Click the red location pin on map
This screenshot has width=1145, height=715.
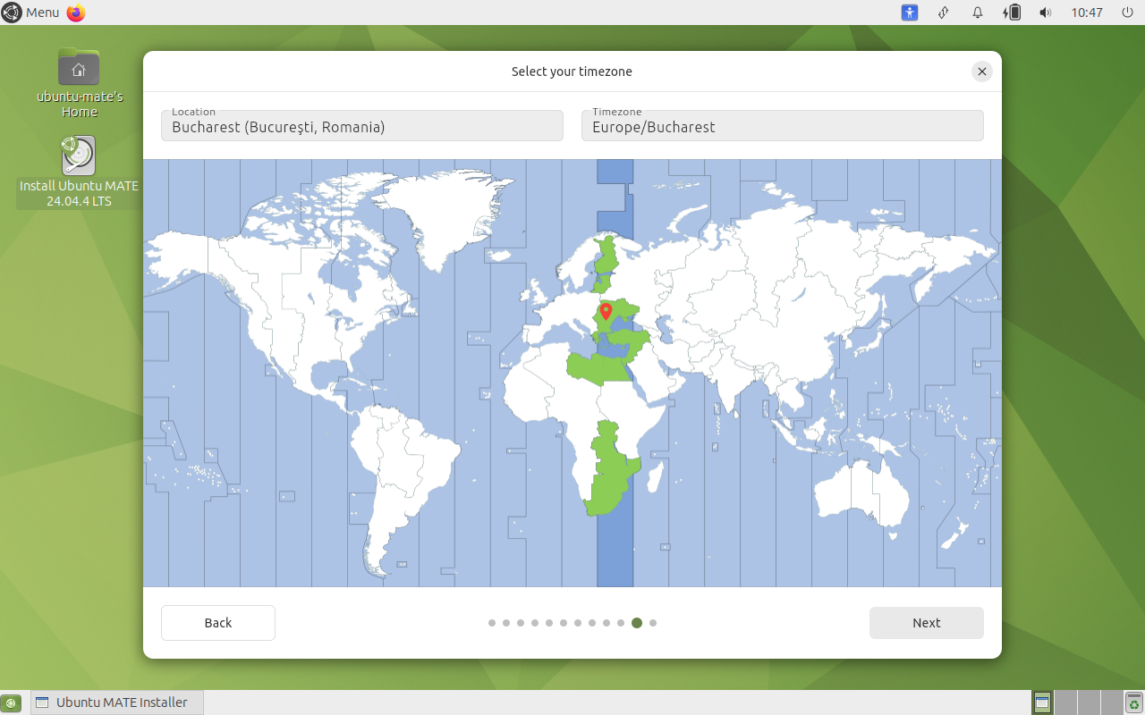point(606,311)
